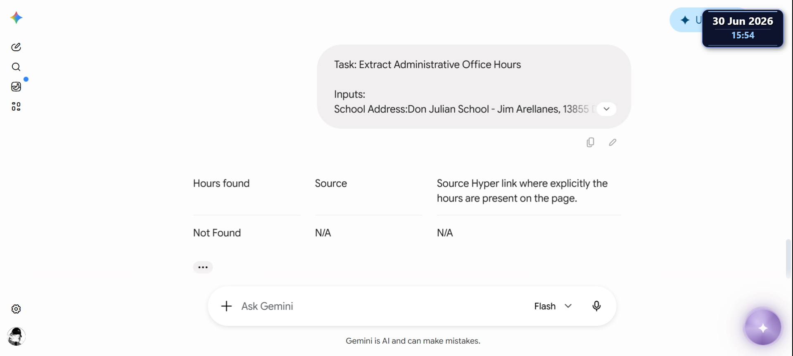This screenshot has width=793, height=356.
Task: Select the 'Source' column header
Action: 331,183
